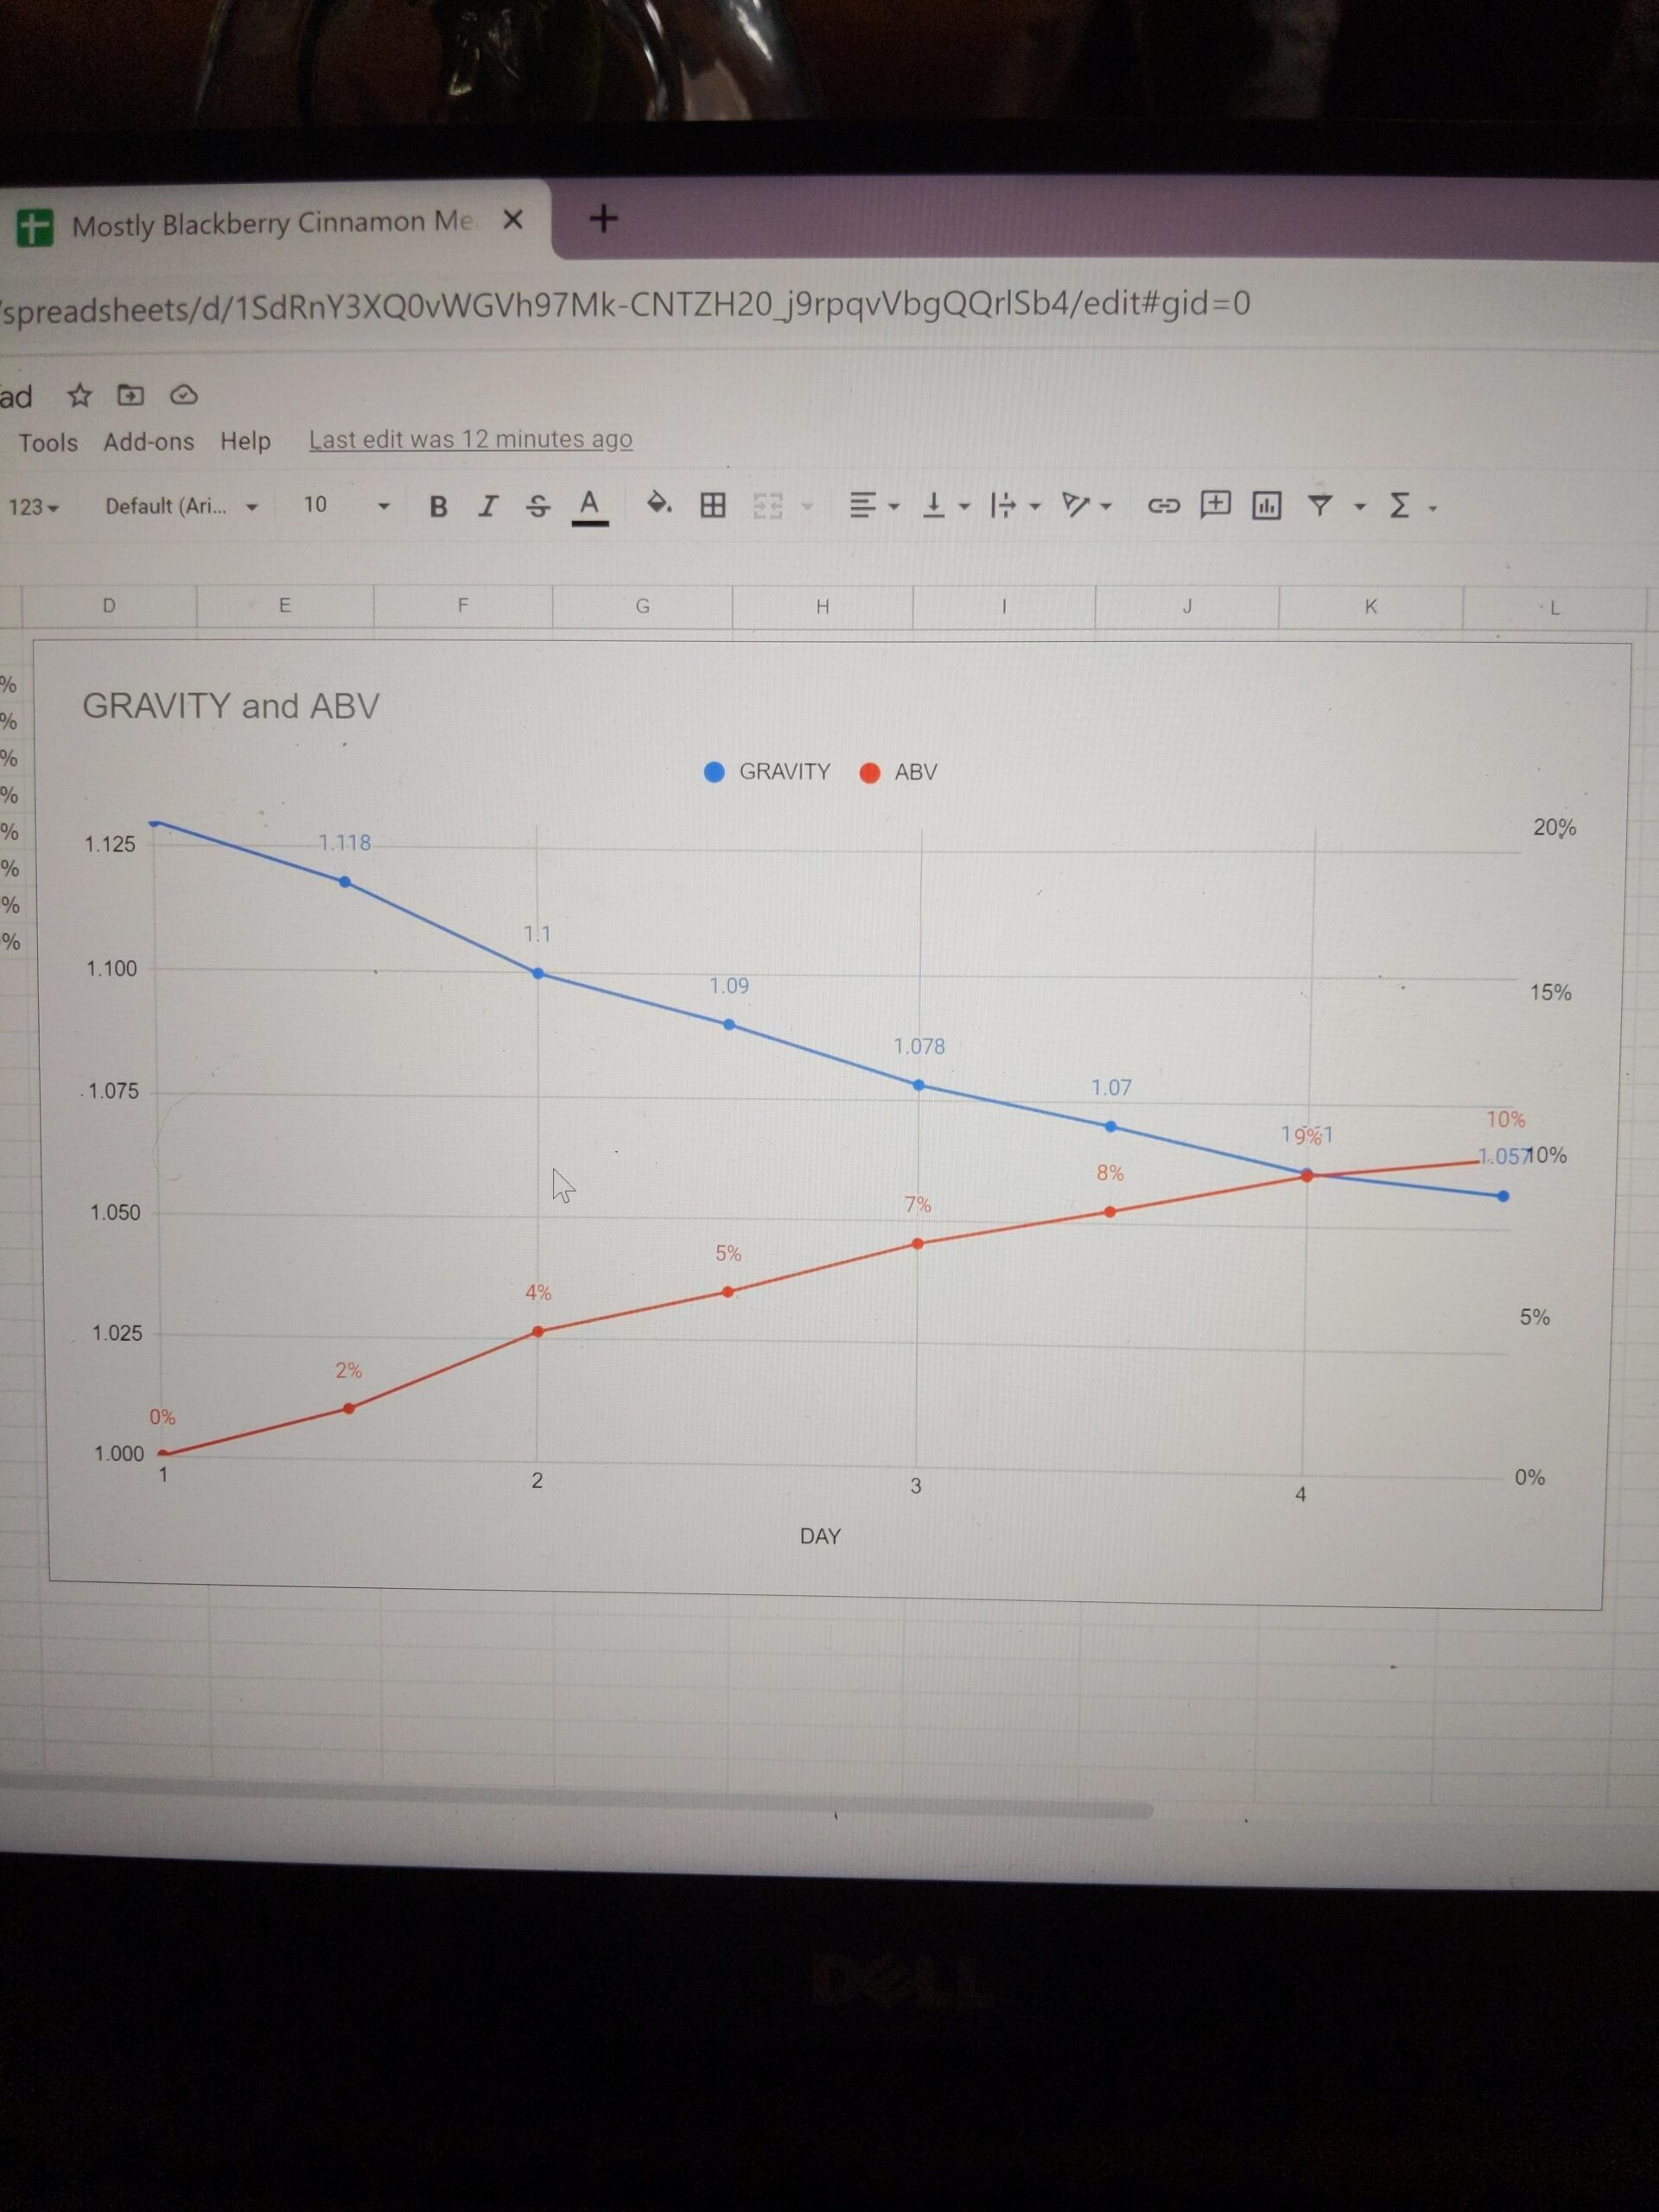Toggle italic formatting

pyautogui.click(x=487, y=506)
